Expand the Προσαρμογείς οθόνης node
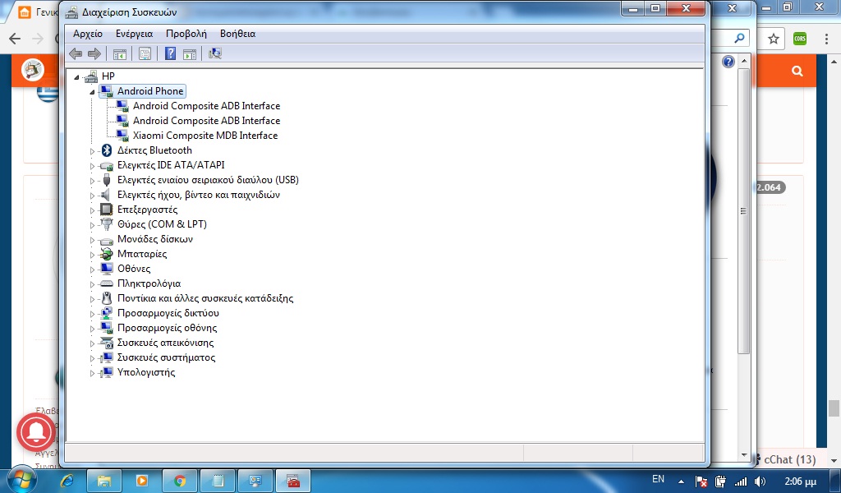Image resolution: width=841 pixels, height=493 pixels. [92, 329]
